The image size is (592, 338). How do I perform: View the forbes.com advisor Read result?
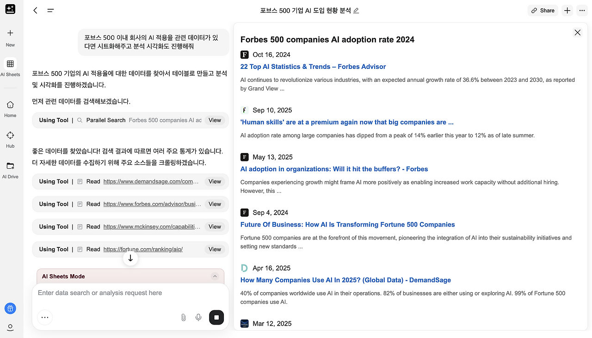pyautogui.click(x=215, y=204)
